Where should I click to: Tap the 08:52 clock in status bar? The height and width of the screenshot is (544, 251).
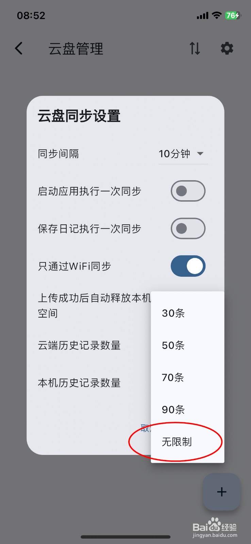click(31, 15)
